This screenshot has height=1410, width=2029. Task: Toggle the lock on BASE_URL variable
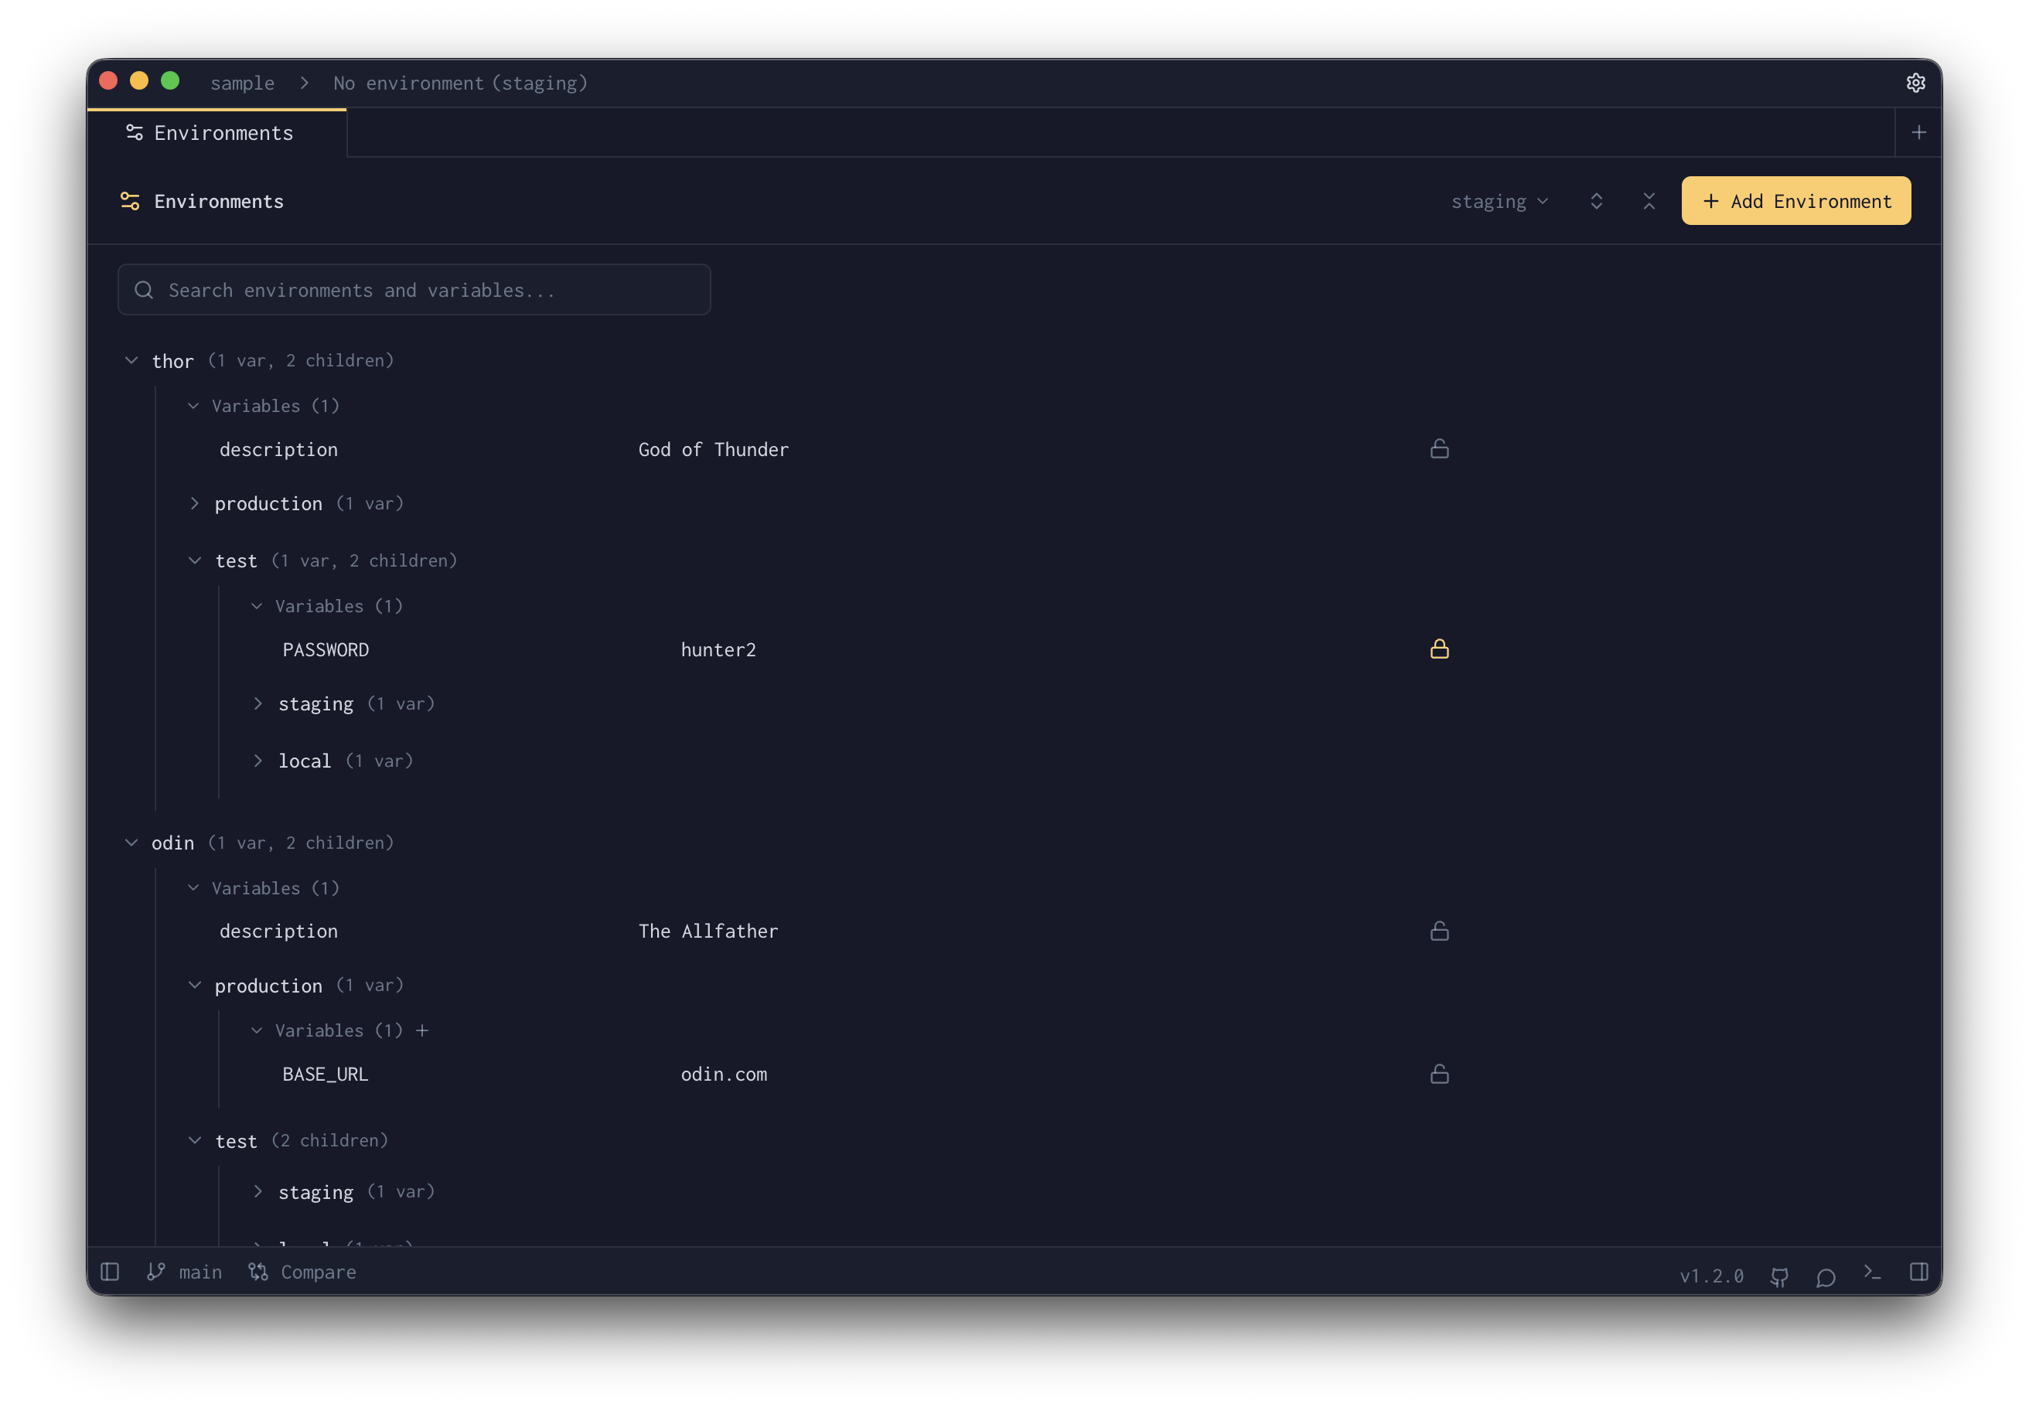pyautogui.click(x=1439, y=1075)
